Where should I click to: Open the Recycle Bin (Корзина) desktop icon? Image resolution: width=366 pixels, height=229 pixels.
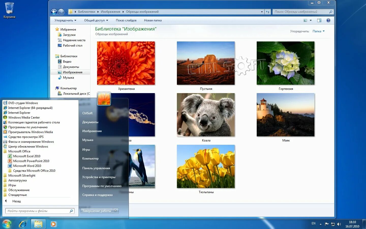pyautogui.click(x=9, y=10)
